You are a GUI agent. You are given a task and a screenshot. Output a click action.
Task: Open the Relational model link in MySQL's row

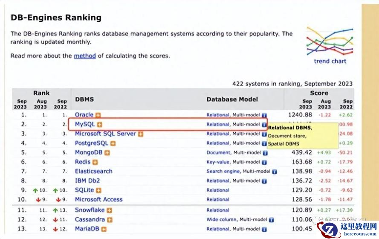[x=218, y=124]
